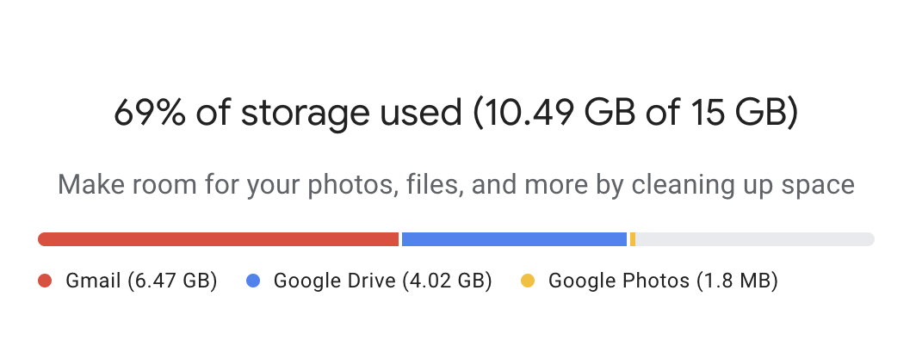Click the red Gmail legend dot
The image size is (916, 346).
(x=45, y=281)
